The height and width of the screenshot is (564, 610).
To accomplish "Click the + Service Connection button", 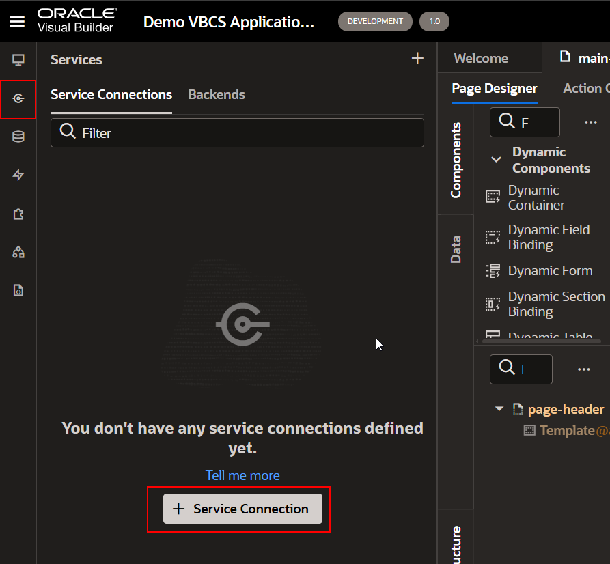I will click(242, 509).
